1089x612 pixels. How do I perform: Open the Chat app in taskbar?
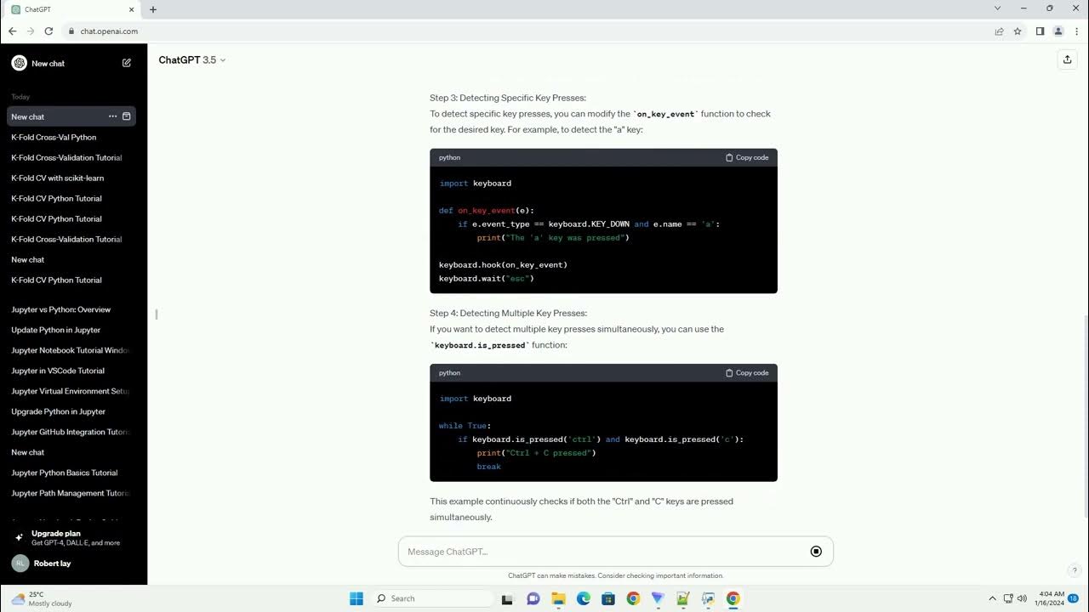(533, 598)
